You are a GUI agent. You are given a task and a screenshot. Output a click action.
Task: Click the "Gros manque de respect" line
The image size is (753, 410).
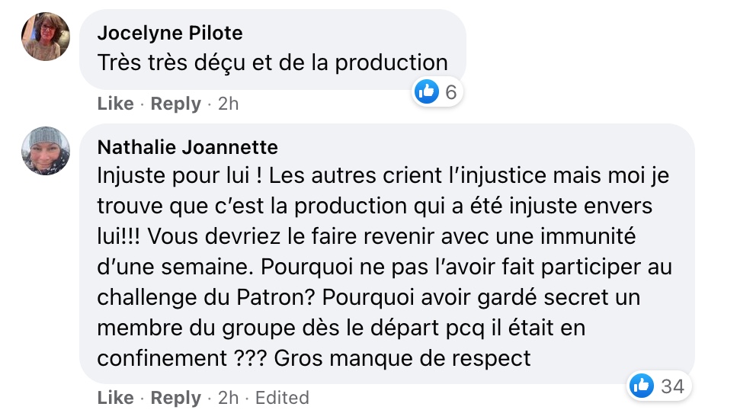[x=313, y=358]
